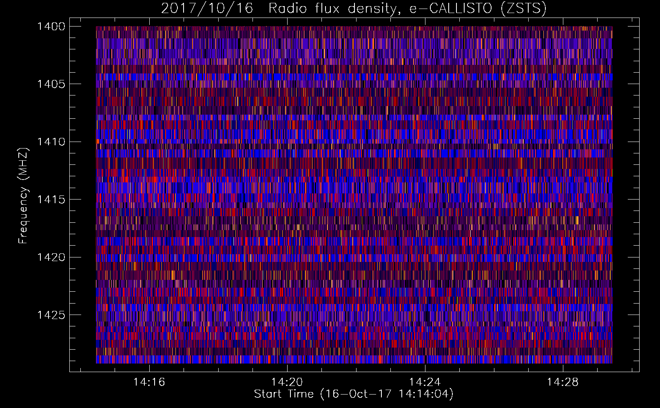This screenshot has height=408, width=660.
Task: Click the 'Start Time (16-Oct-17 14:14:04)' axis title
Action: (x=354, y=394)
